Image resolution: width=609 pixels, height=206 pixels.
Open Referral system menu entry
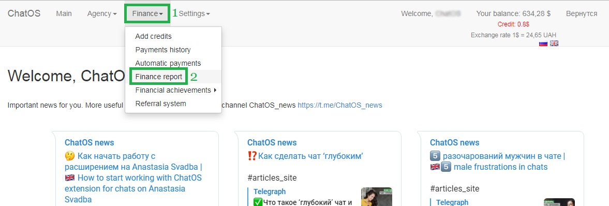pyautogui.click(x=160, y=104)
